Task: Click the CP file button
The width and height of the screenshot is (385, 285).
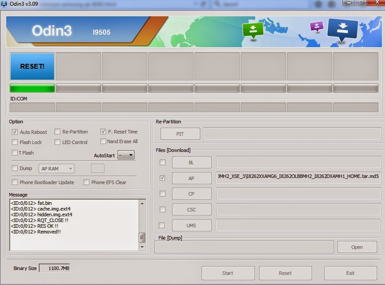Action: click(191, 194)
